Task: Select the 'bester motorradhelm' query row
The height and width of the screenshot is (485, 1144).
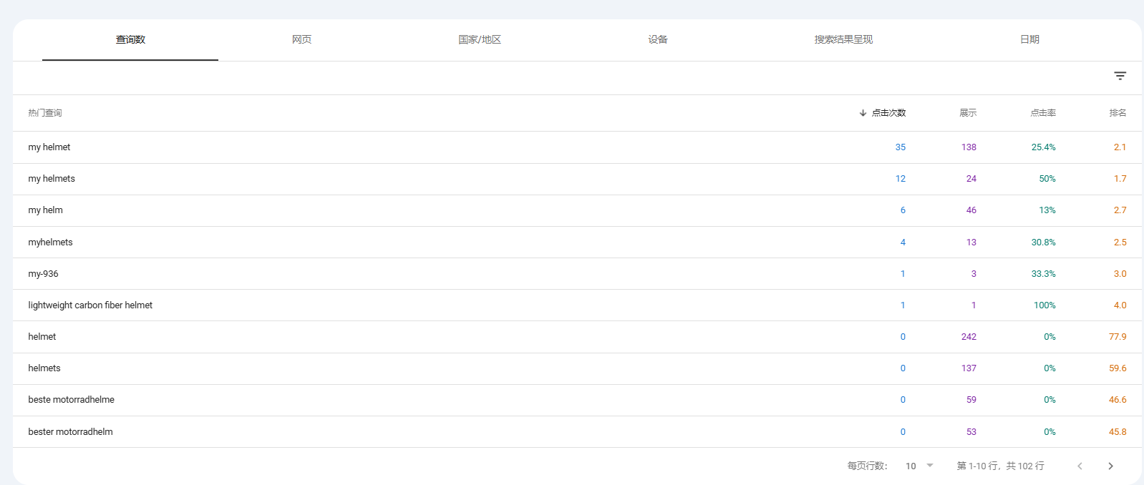Action: click(577, 431)
